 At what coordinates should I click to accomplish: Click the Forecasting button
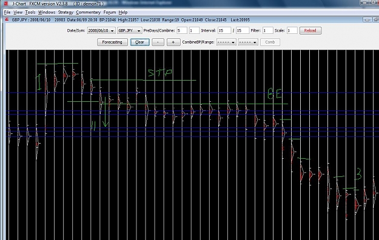(112, 42)
